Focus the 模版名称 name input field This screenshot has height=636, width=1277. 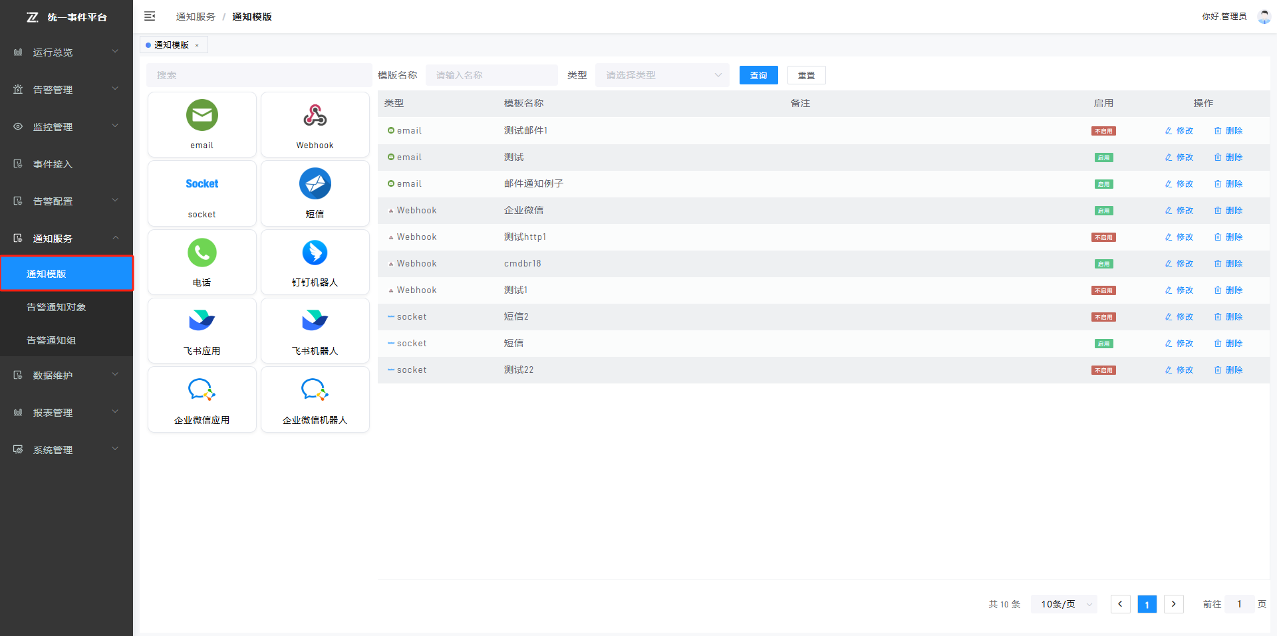coord(492,75)
